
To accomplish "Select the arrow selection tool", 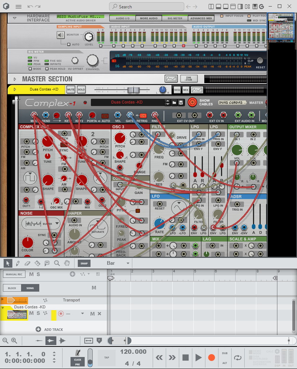I will (8, 263).
